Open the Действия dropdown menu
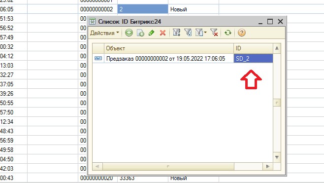The image size is (324, 183). tap(104, 33)
